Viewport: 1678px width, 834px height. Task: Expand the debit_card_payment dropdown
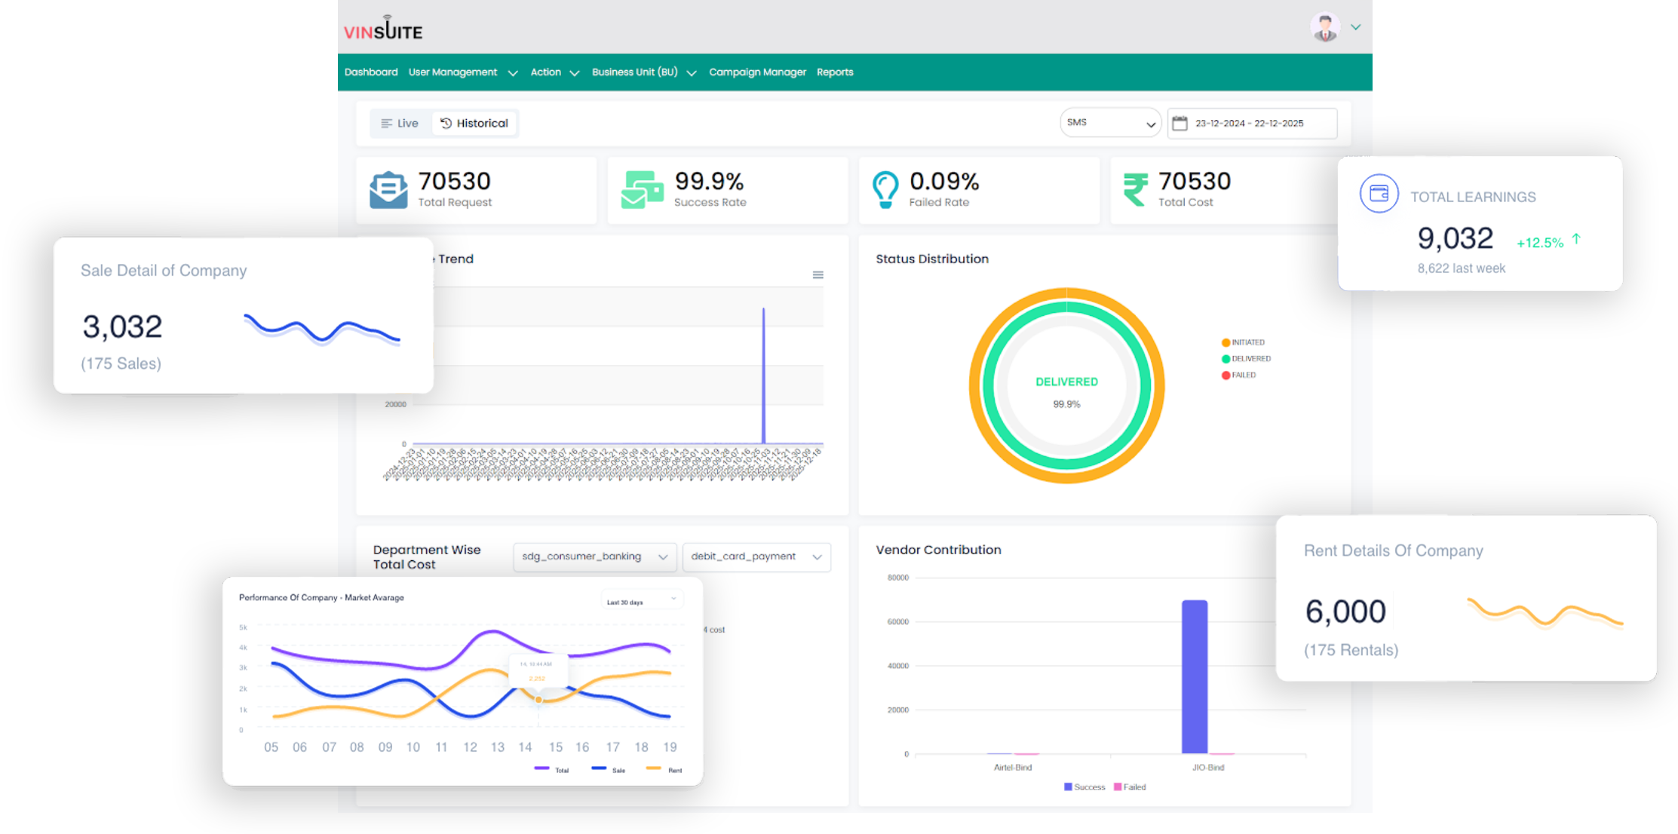tap(756, 557)
